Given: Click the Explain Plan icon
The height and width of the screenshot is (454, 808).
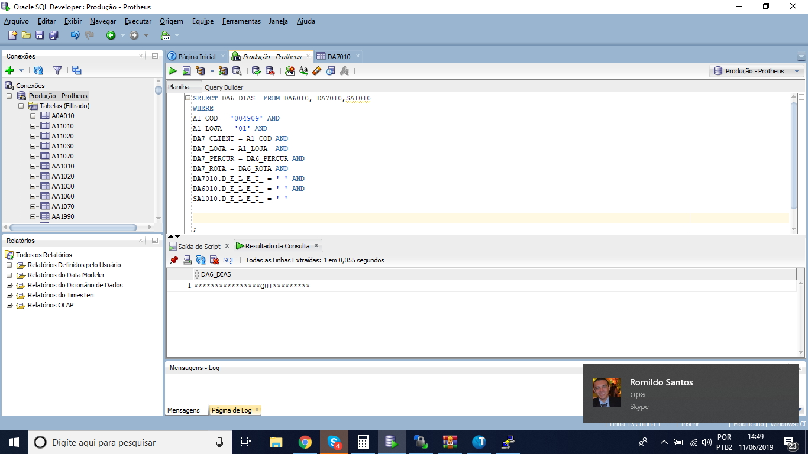Looking at the screenshot, I should coord(200,71).
